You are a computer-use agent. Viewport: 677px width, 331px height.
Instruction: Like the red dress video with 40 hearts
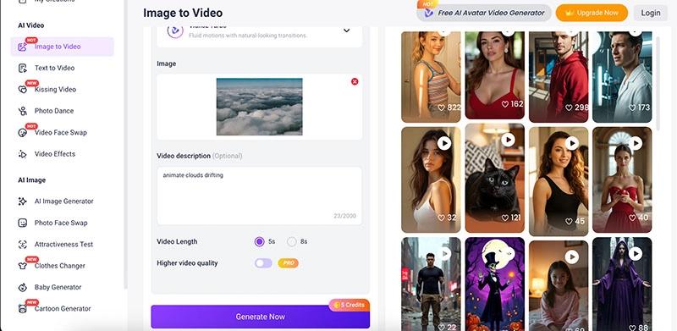(x=632, y=218)
